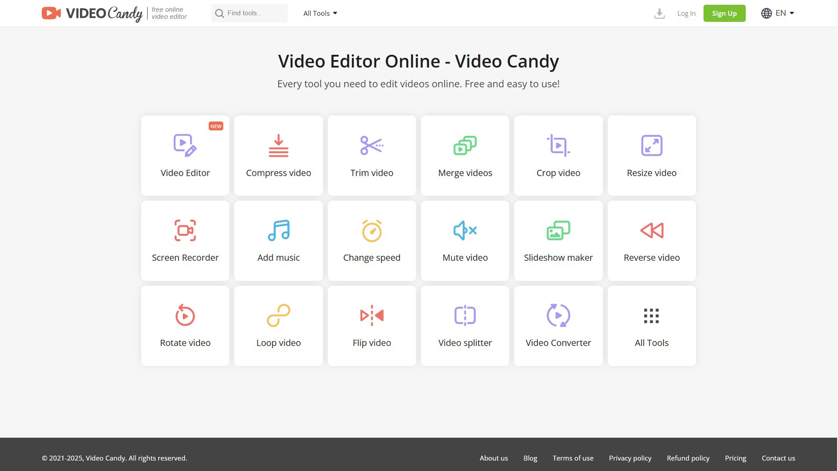Select the Mute video speaker icon

click(465, 230)
